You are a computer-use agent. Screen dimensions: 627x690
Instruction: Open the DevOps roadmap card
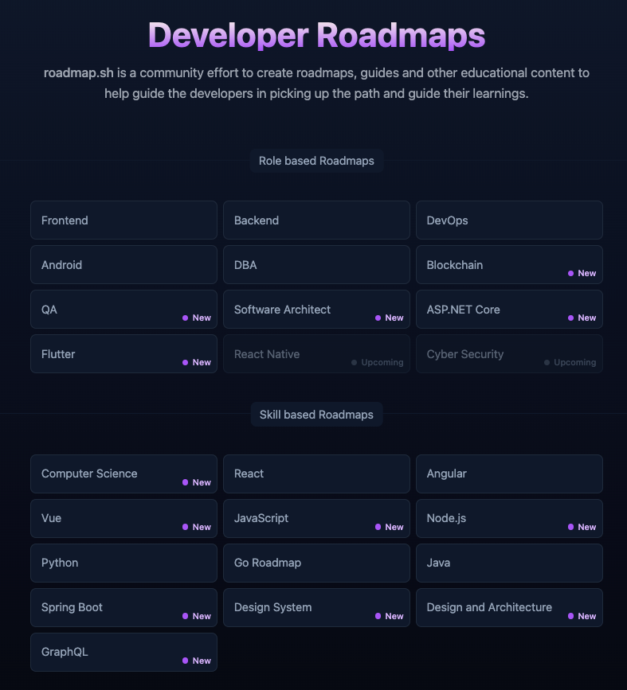(509, 220)
